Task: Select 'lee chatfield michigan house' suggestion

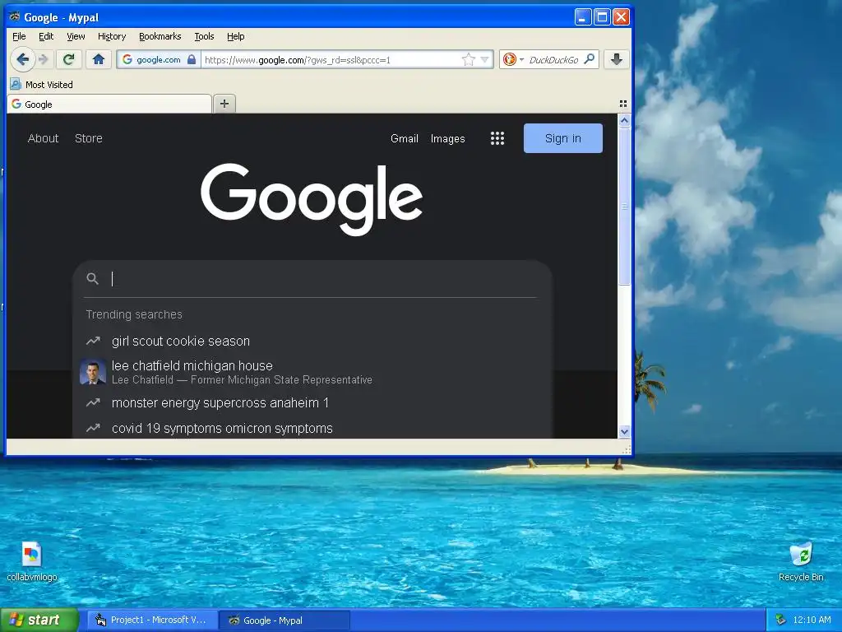Action: (192, 366)
